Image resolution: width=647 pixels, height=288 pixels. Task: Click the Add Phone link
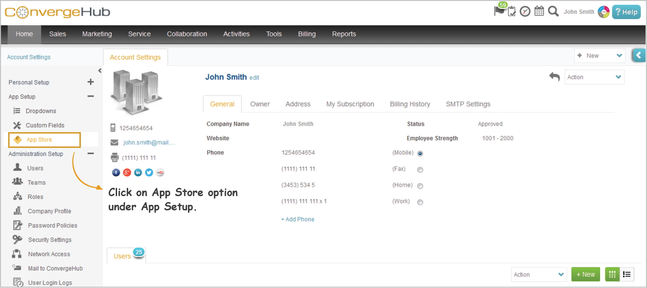[x=298, y=219]
